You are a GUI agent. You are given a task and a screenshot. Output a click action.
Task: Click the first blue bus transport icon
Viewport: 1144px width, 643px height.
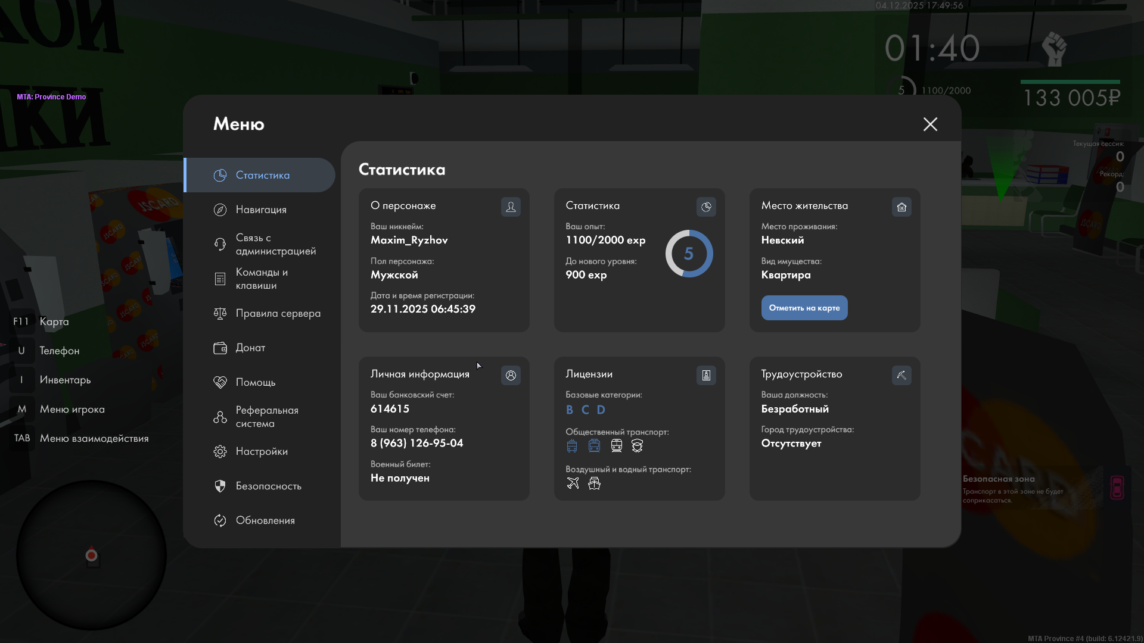point(572,446)
